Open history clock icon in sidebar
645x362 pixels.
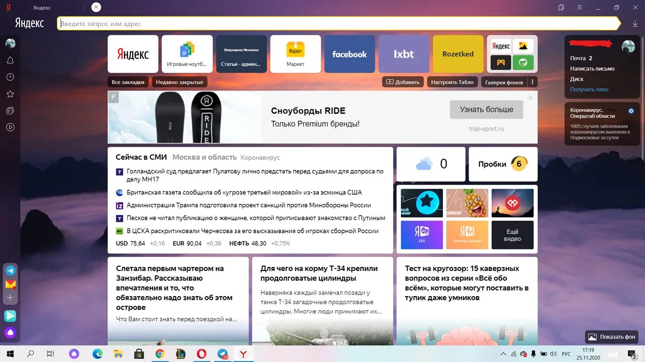tap(10, 77)
